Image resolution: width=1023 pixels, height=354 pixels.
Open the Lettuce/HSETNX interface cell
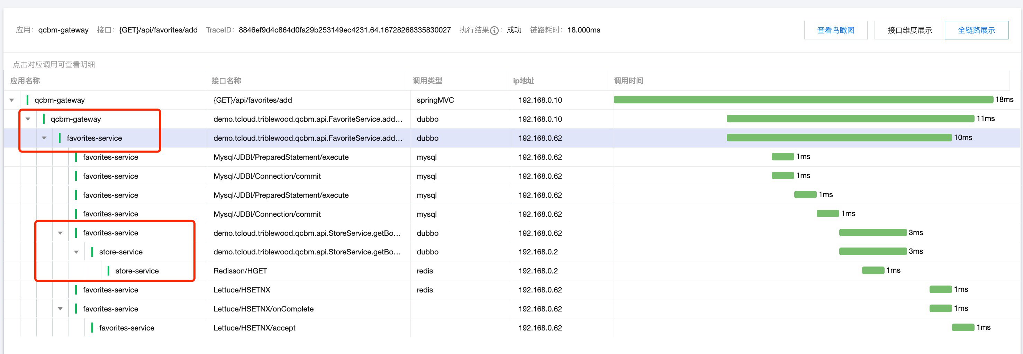coord(242,290)
